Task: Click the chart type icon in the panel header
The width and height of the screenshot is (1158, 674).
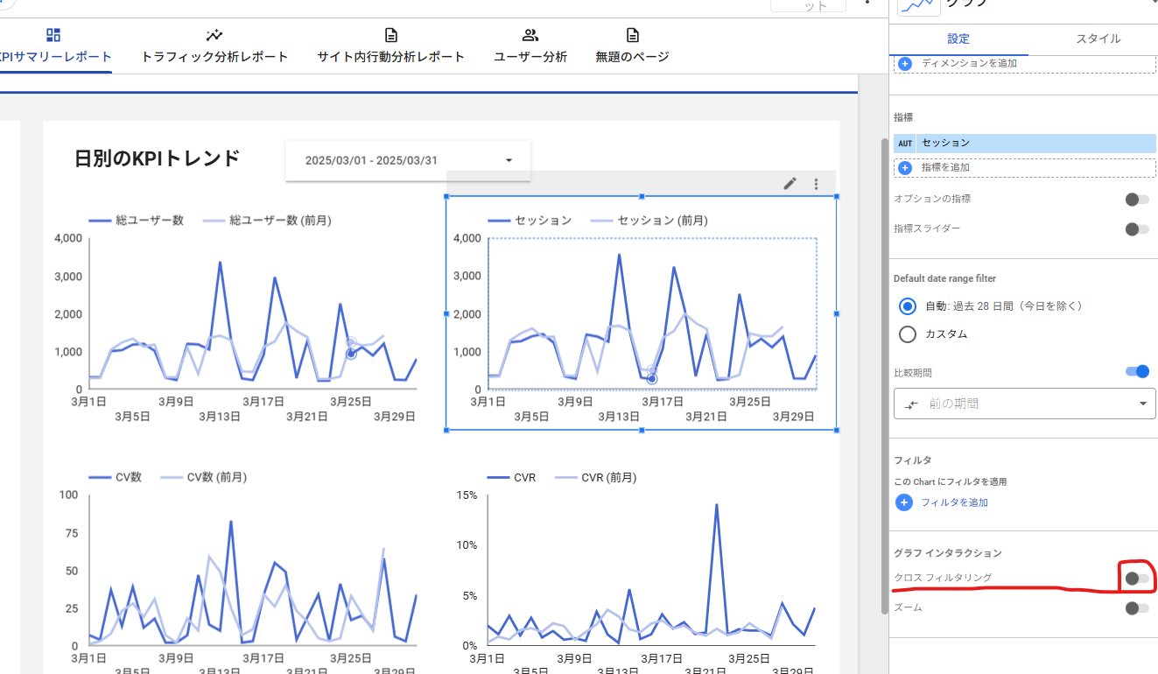Action: tap(918, 5)
